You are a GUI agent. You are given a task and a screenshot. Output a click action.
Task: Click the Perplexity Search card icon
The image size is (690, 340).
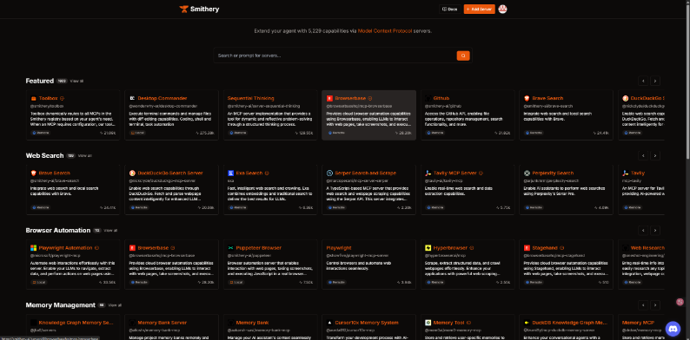coord(527,173)
